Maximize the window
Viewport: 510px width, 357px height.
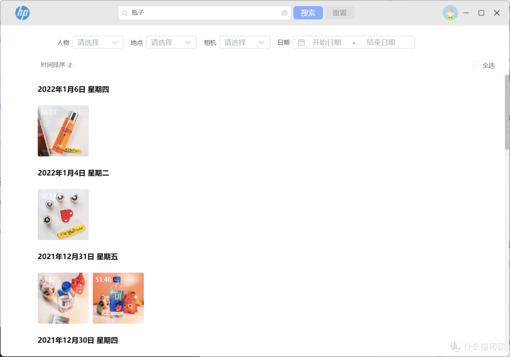coord(481,13)
